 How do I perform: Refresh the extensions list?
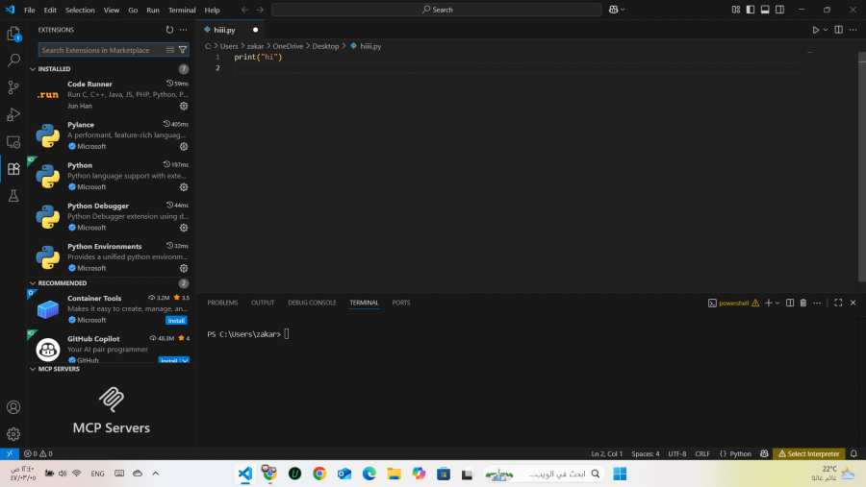pos(169,30)
